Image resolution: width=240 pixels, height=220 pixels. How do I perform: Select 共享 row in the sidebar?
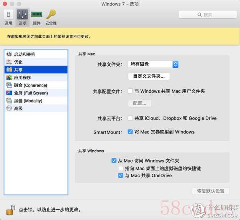point(36,70)
